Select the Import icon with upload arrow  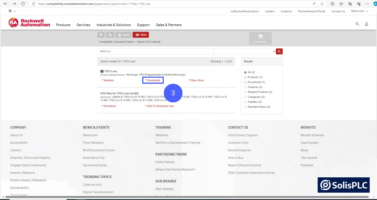tap(123, 35)
